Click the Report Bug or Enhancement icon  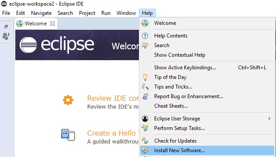[x=145, y=96]
